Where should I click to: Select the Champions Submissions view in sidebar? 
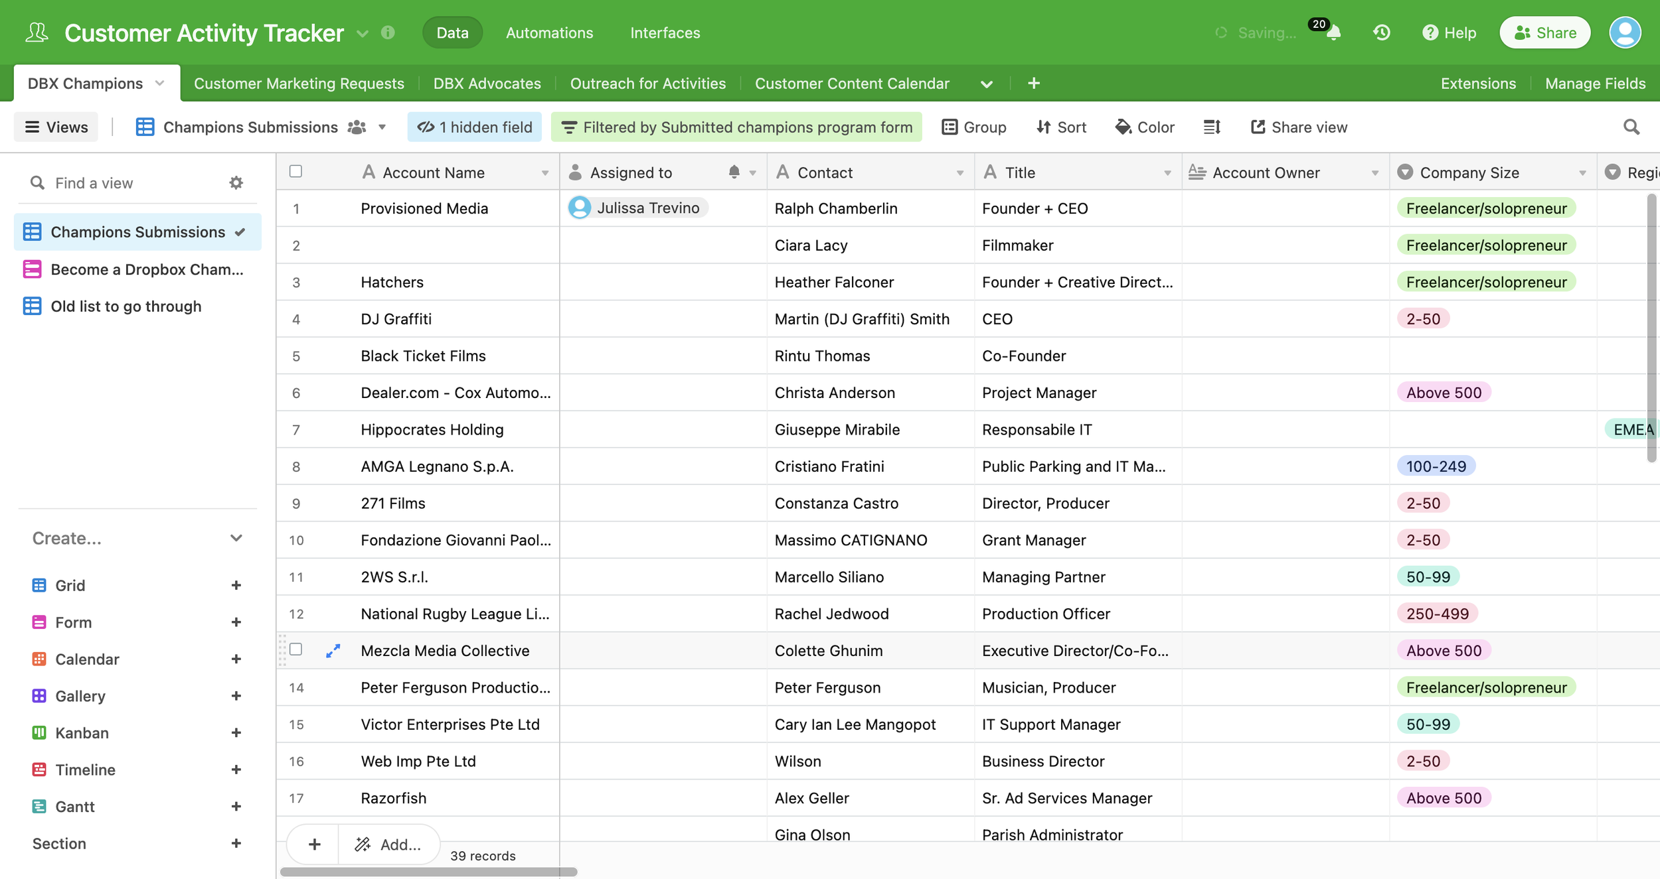[x=137, y=232]
